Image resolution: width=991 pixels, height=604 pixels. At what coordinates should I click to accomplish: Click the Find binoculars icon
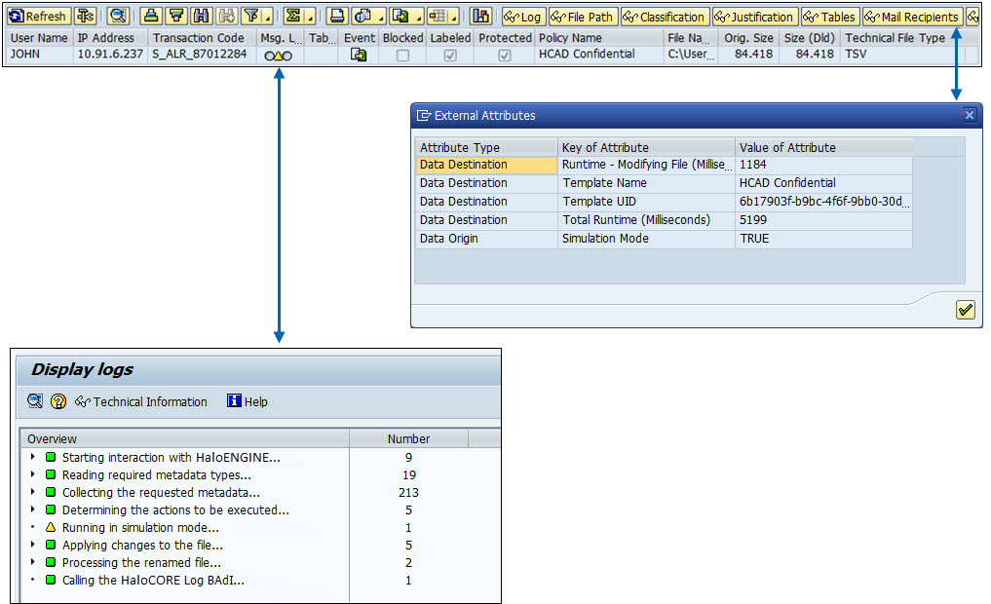[202, 17]
